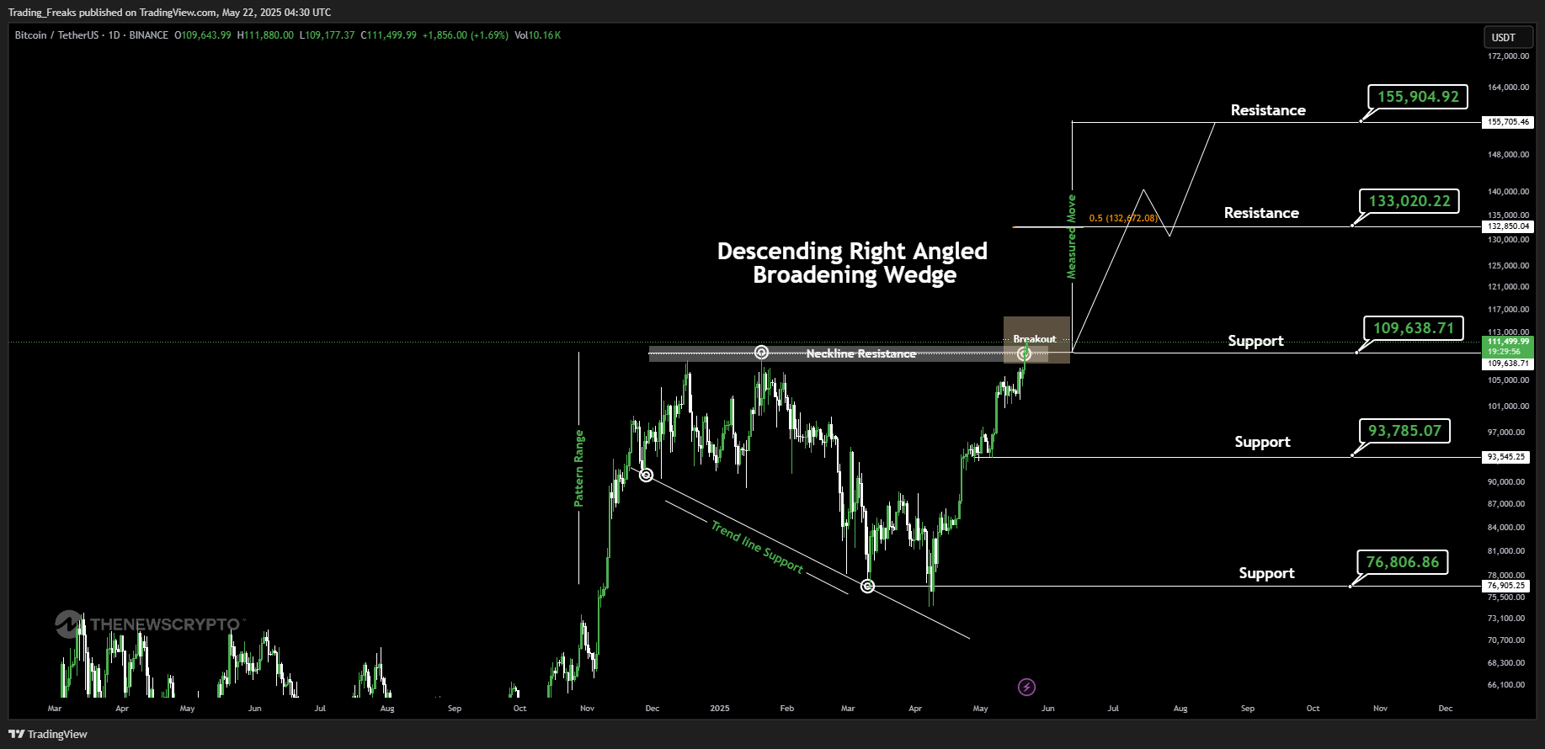Click the low value L109,177.37
Viewport: 1545px width, 749px height.
tap(328, 35)
